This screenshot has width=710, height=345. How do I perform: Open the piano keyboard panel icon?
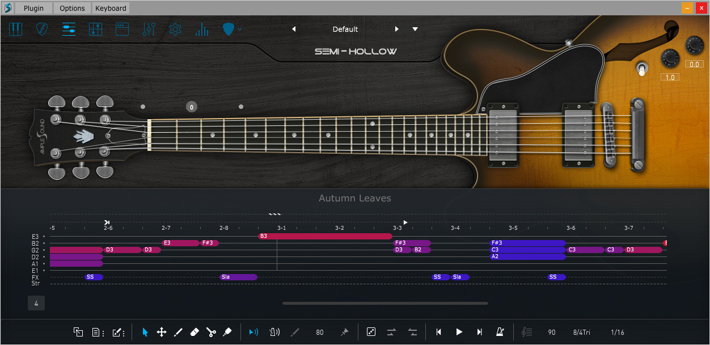click(15, 30)
